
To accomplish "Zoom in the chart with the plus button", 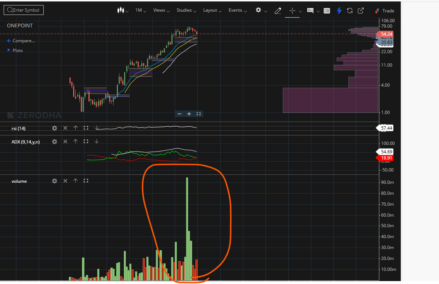I will click(x=189, y=114).
